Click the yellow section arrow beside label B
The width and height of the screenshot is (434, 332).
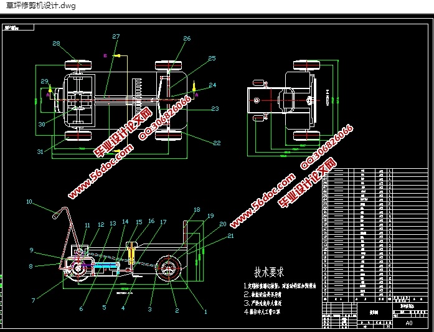pos(116,55)
